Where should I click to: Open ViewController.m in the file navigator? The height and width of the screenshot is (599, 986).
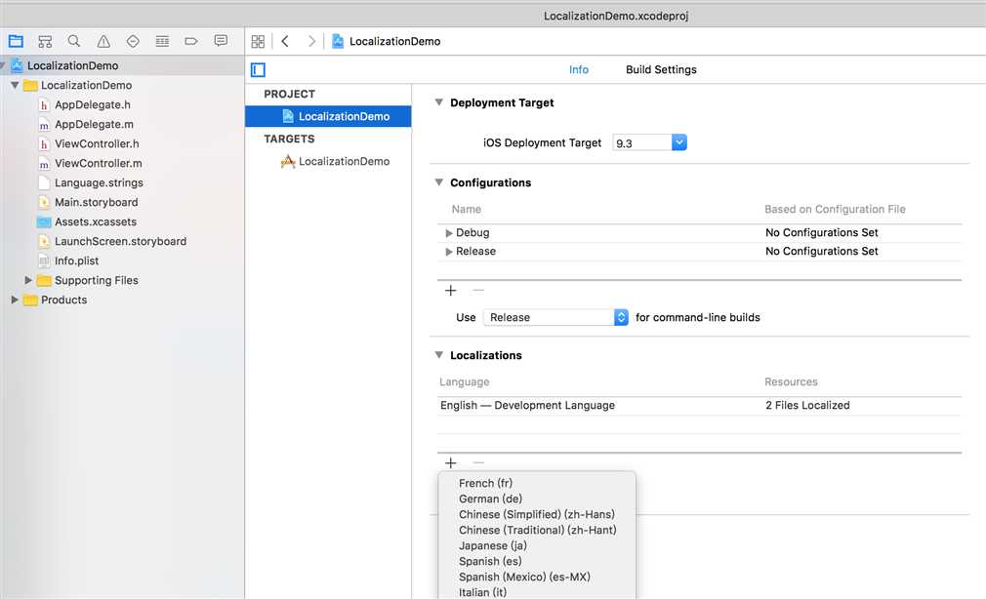coord(98,164)
